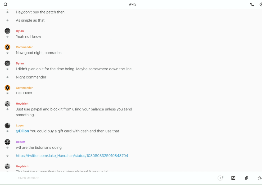Click the /FKD/ conversation title

click(132, 4)
